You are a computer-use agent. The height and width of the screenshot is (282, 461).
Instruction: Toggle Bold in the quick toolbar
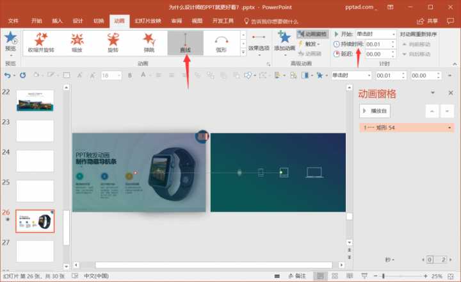click(x=130, y=76)
